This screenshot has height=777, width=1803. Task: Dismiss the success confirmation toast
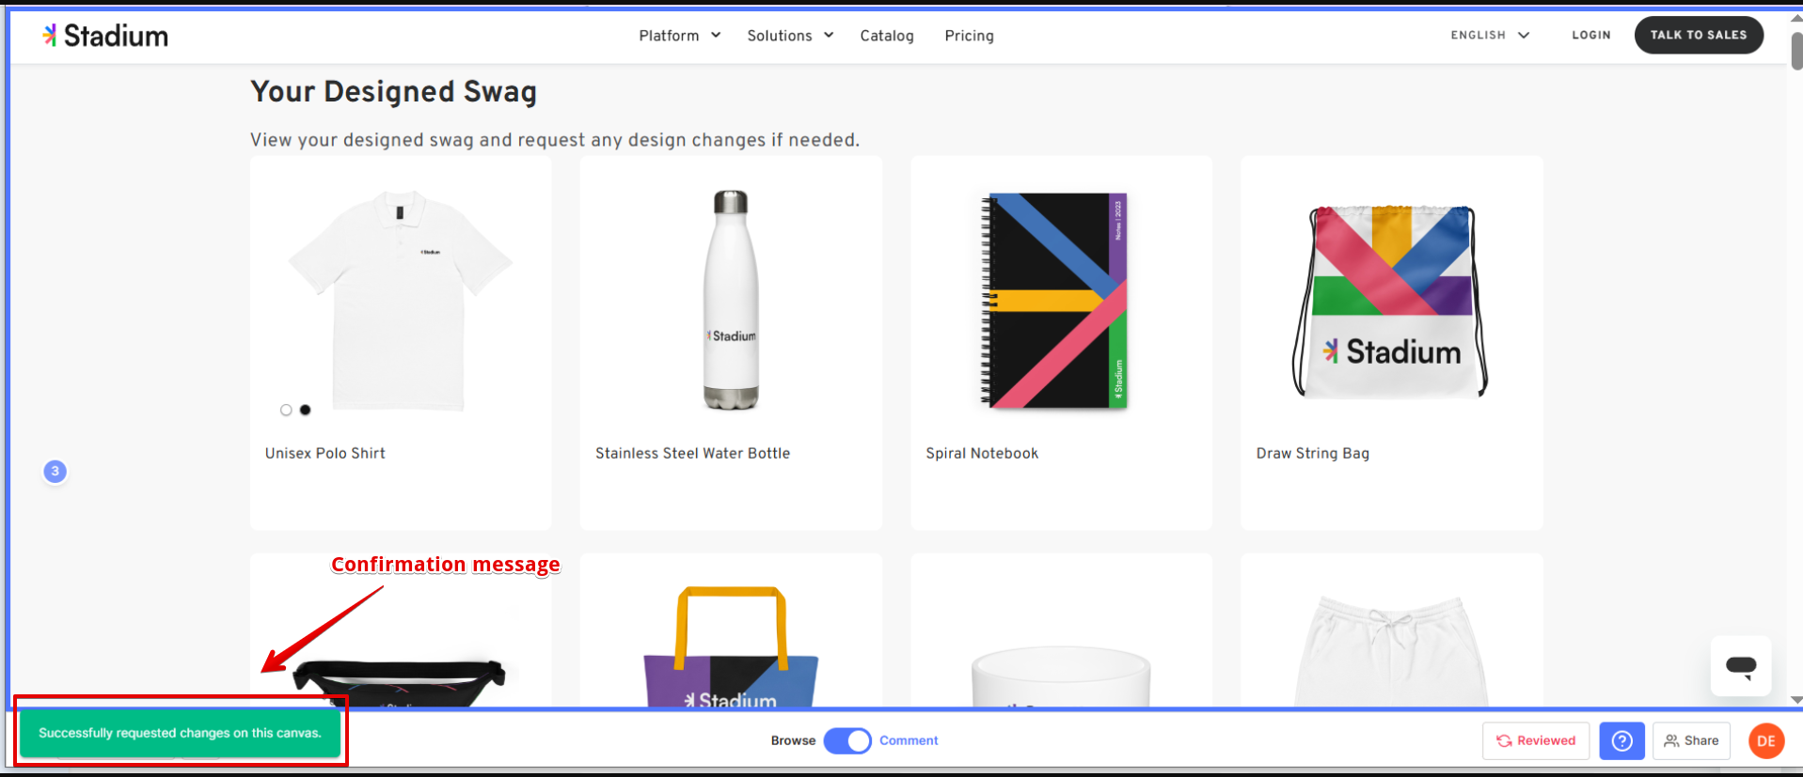click(180, 733)
